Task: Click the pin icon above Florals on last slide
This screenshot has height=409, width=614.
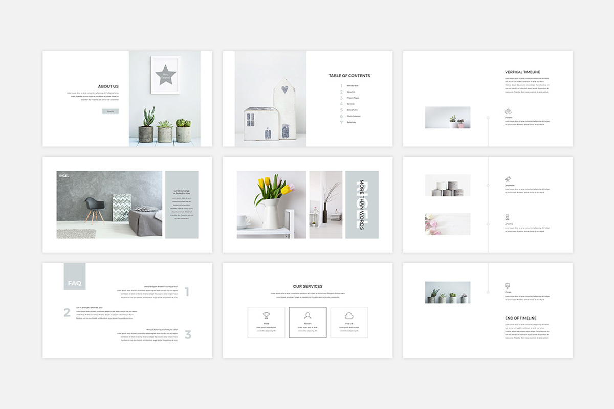Action: 508,286
